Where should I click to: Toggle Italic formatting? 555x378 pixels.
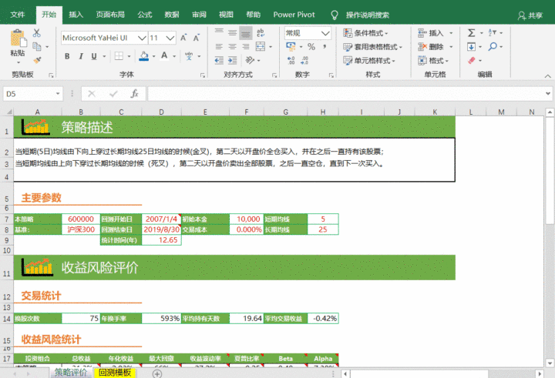pos(81,56)
